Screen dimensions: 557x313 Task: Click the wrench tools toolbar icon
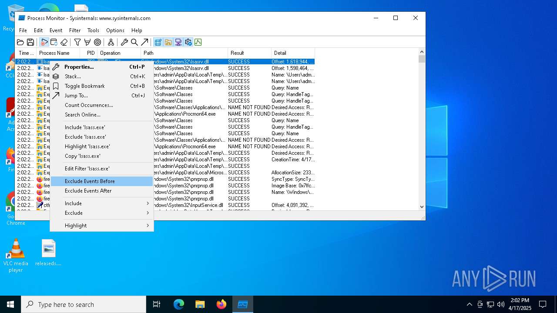124,42
